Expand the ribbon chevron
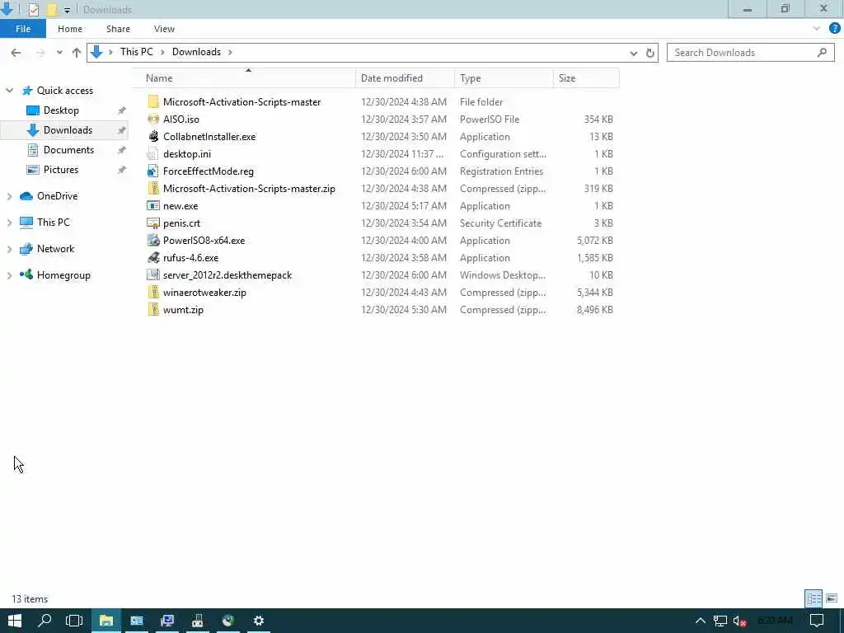The height and width of the screenshot is (633, 844). tap(817, 29)
